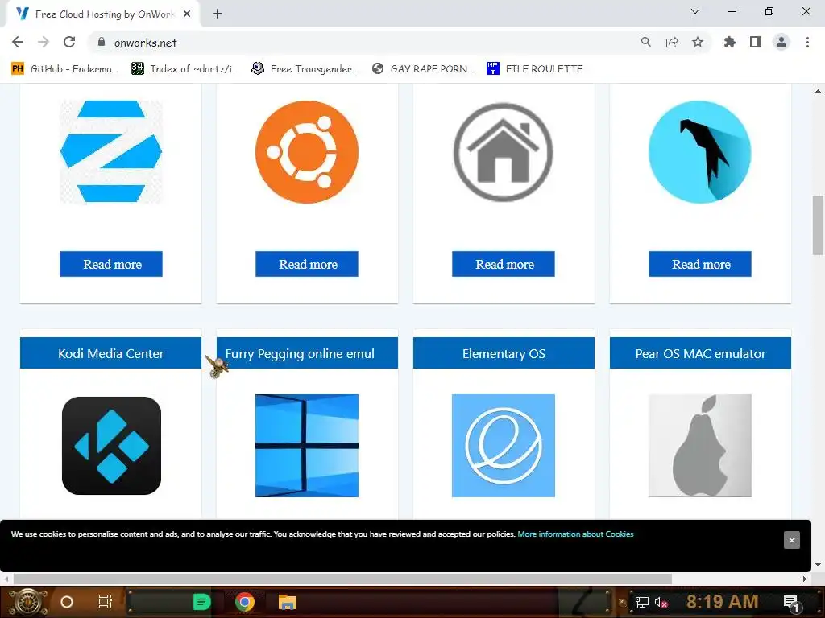
Task: Open the steampunk Start button
Action: tap(28, 602)
